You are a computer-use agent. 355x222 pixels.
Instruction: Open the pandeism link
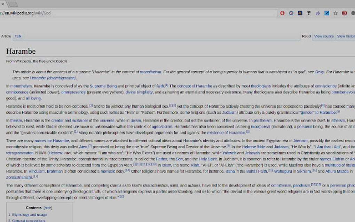point(301,185)
